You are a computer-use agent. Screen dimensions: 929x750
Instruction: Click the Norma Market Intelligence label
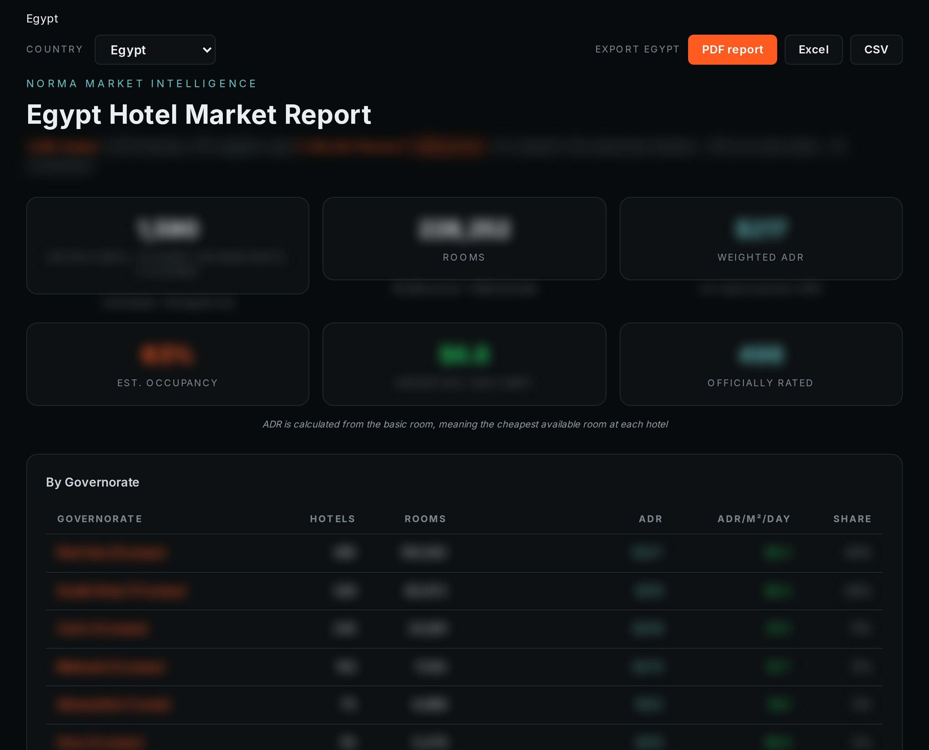142,83
